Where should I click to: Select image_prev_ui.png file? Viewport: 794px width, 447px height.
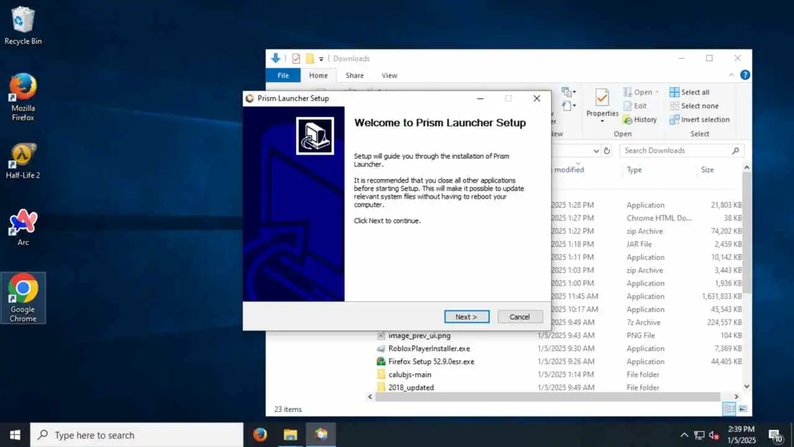(419, 335)
